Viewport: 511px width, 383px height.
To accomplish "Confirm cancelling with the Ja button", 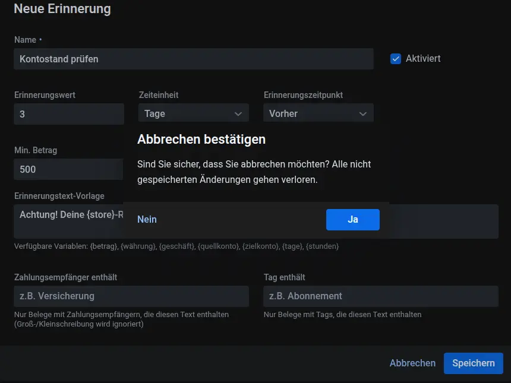I will click(x=352, y=220).
